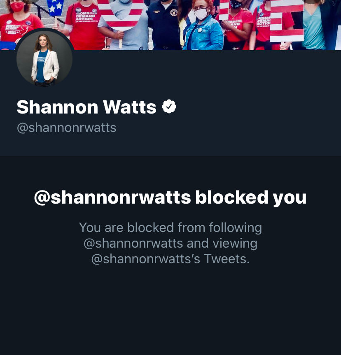
Task: Click the teal-blouse person at banner's right
Action: pos(315,25)
